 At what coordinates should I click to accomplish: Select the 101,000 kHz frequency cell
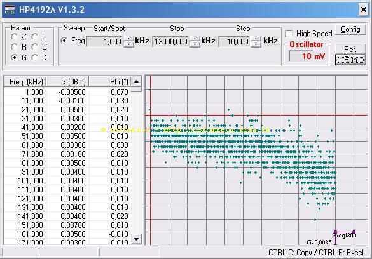[25, 181]
